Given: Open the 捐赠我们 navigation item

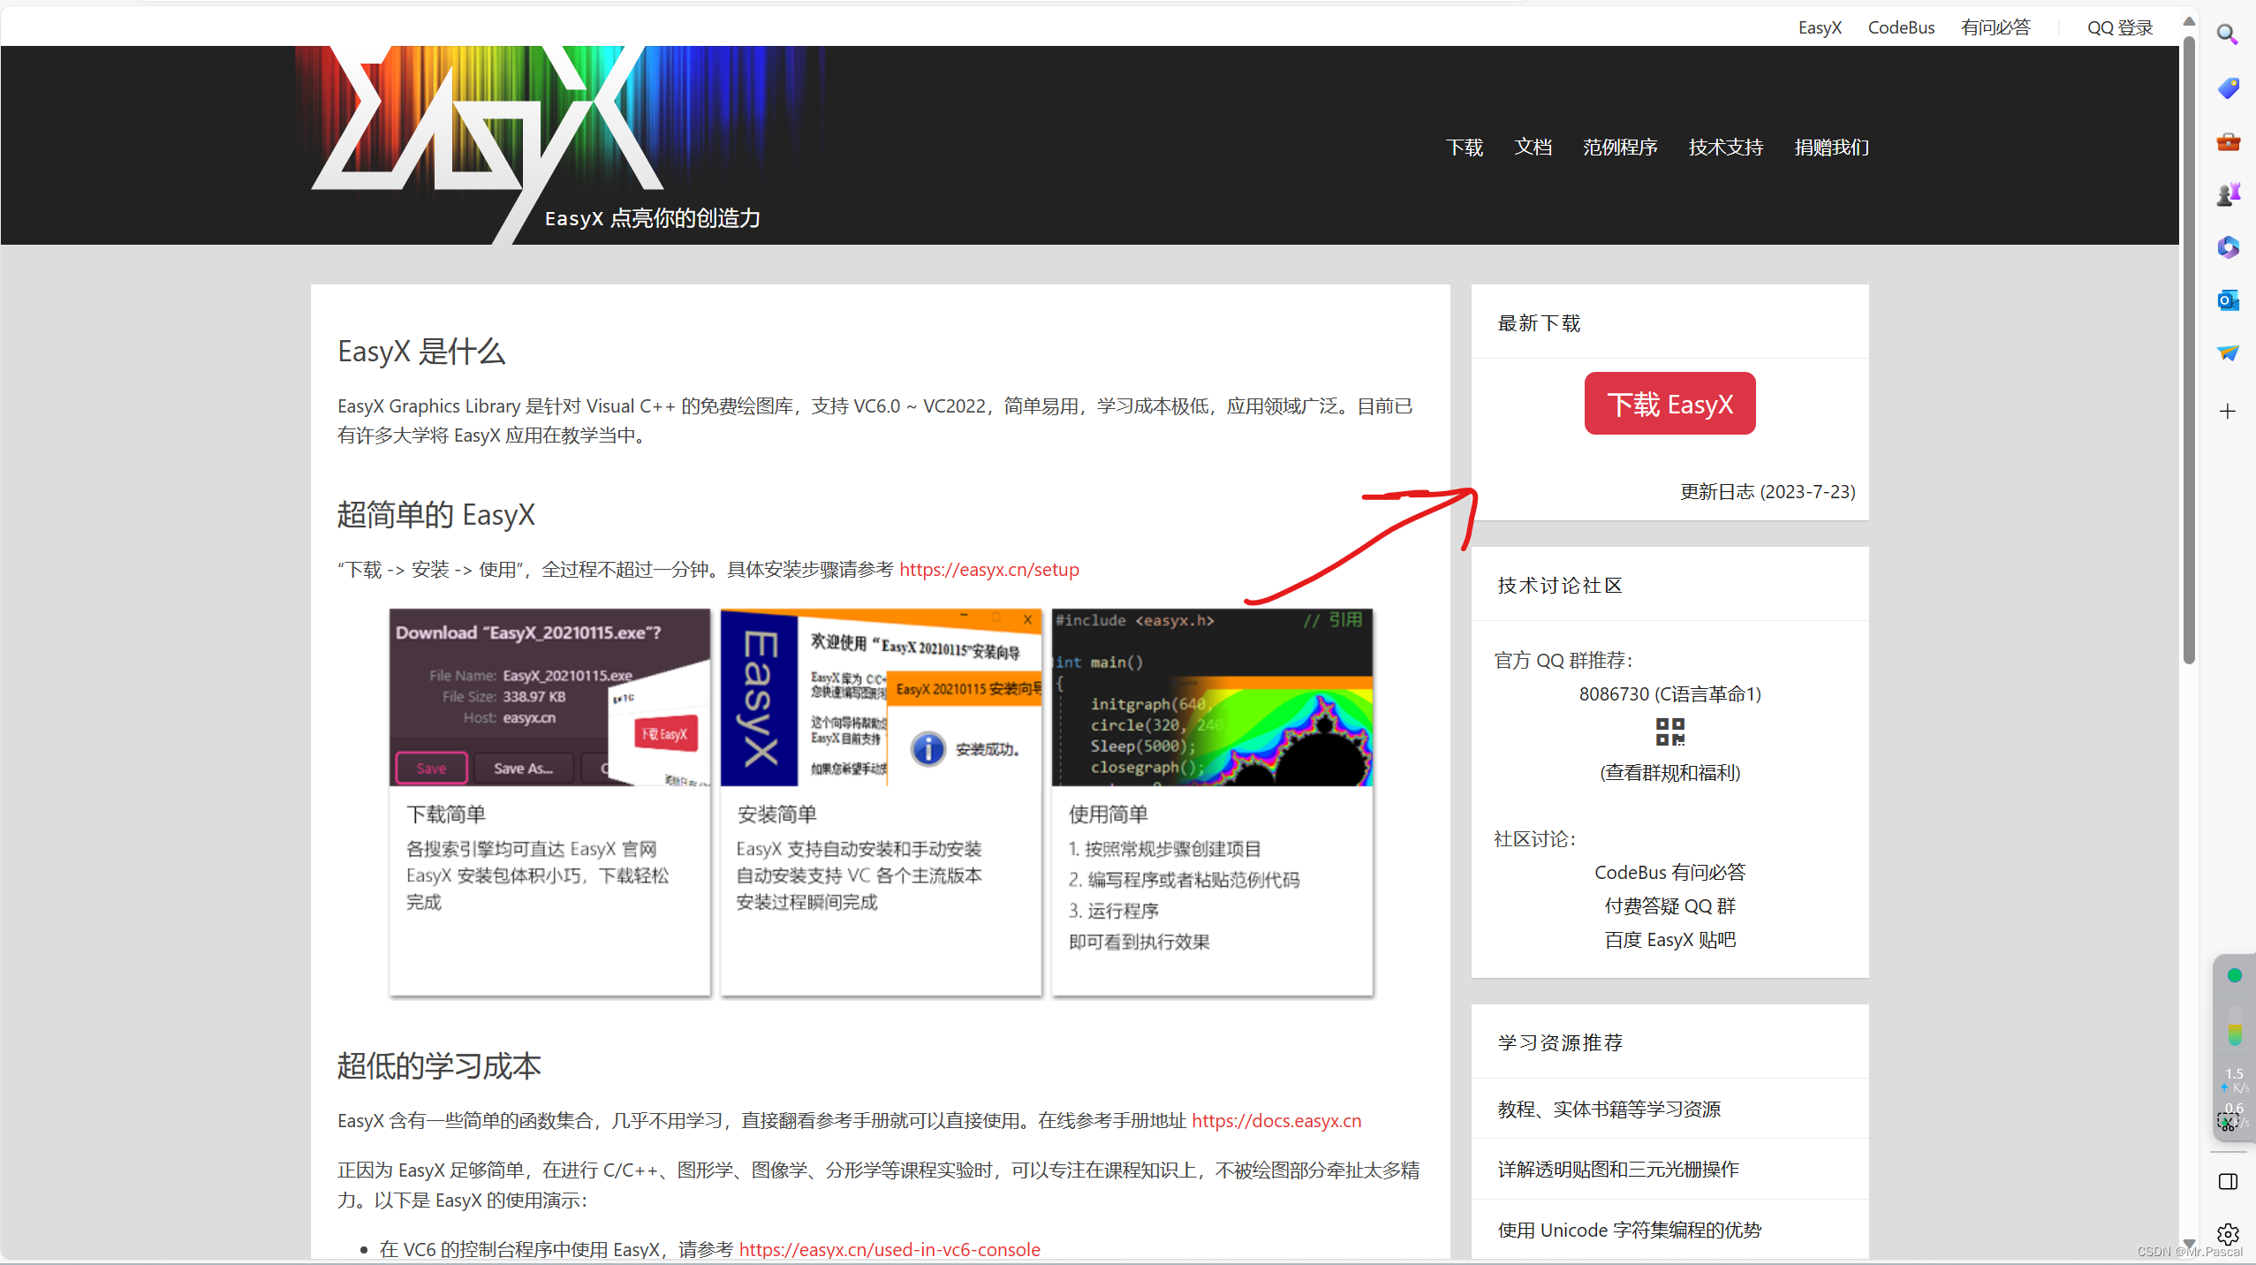Looking at the screenshot, I should point(1831,148).
